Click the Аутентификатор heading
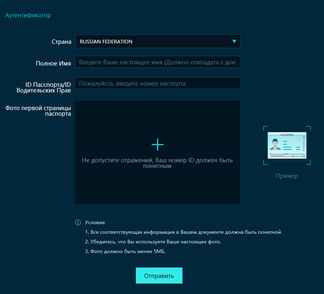Screen dimensions: 324x294 [x=28, y=15]
